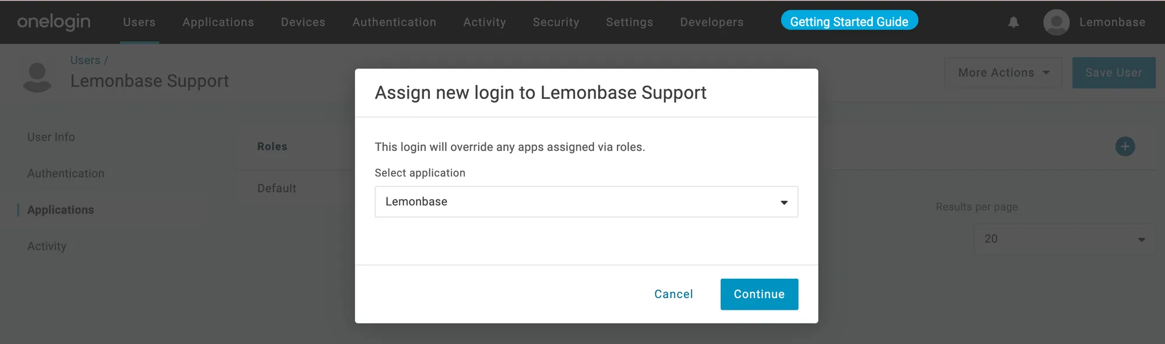
Task: Follow the Users breadcrumb link
Action: tap(85, 61)
